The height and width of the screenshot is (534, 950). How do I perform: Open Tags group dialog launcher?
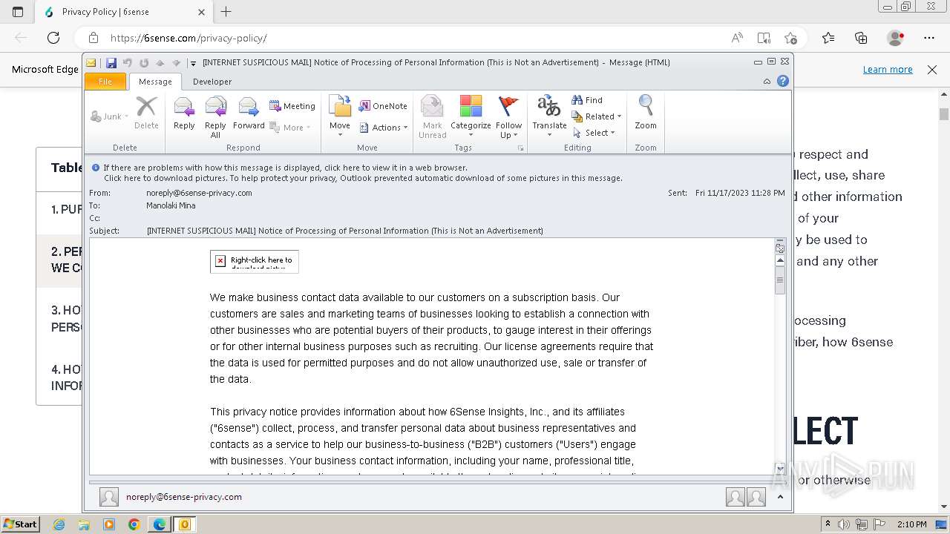point(521,148)
